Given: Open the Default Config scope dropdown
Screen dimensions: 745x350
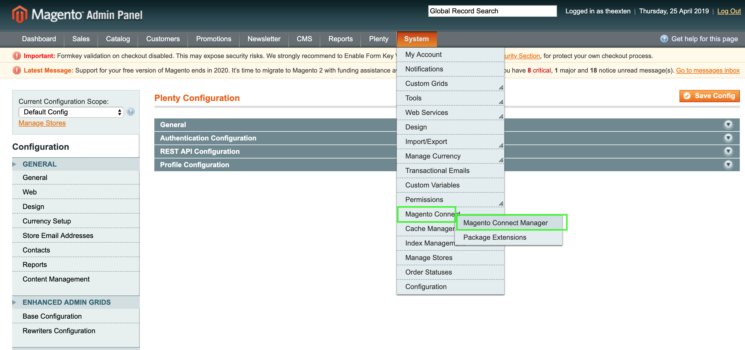Looking at the screenshot, I should [71, 112].
